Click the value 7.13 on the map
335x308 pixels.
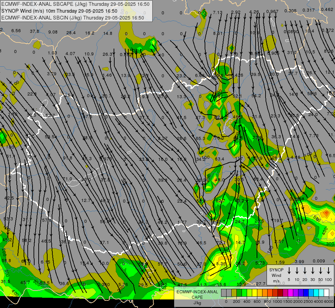click(218, 12)
